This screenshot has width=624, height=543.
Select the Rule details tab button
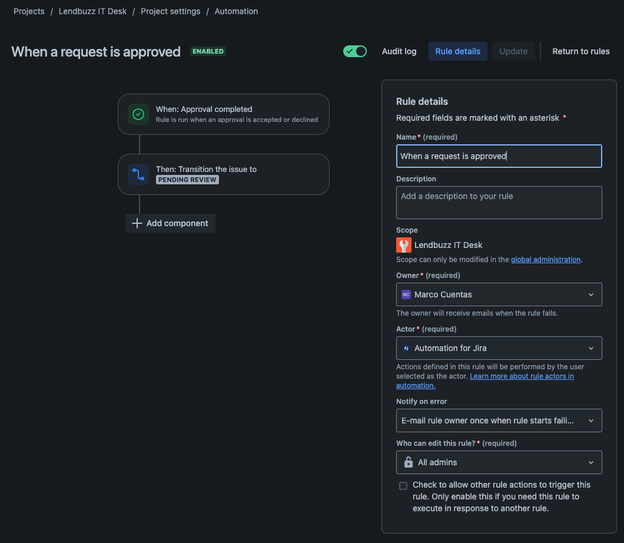458,51
